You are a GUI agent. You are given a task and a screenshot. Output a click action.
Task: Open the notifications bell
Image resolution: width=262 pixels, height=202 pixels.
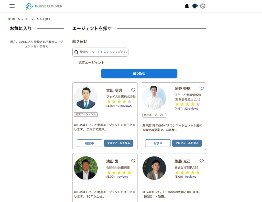click(x=187, y=6)
